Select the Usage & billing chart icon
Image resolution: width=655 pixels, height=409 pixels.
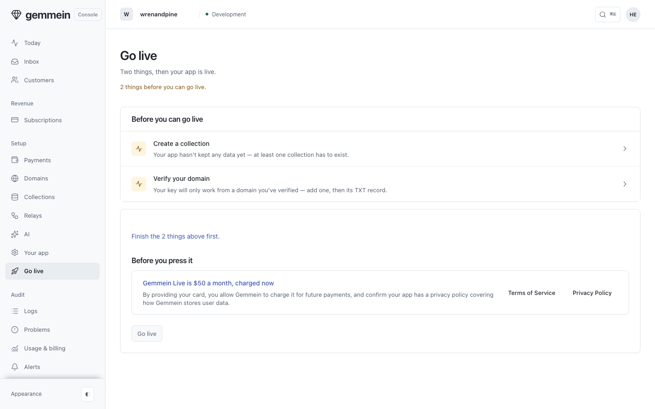point(15,348)
